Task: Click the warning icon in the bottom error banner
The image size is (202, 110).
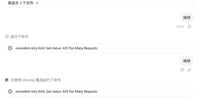Action: pyautogui.click(x=10, y=91)
